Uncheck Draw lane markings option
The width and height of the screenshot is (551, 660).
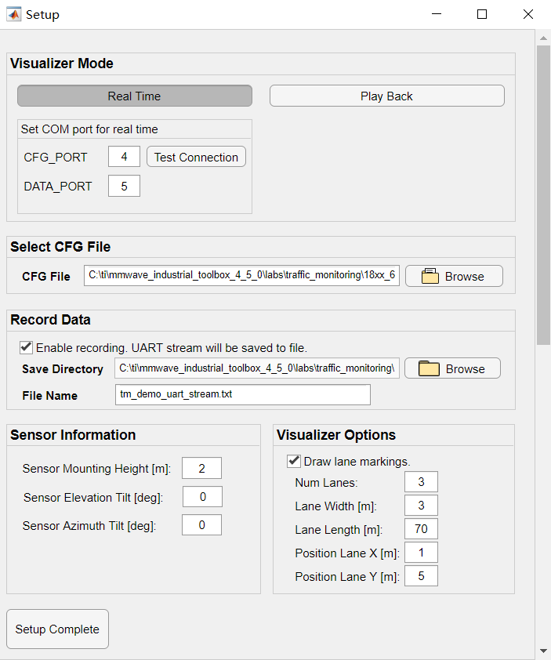coord(294,461)
